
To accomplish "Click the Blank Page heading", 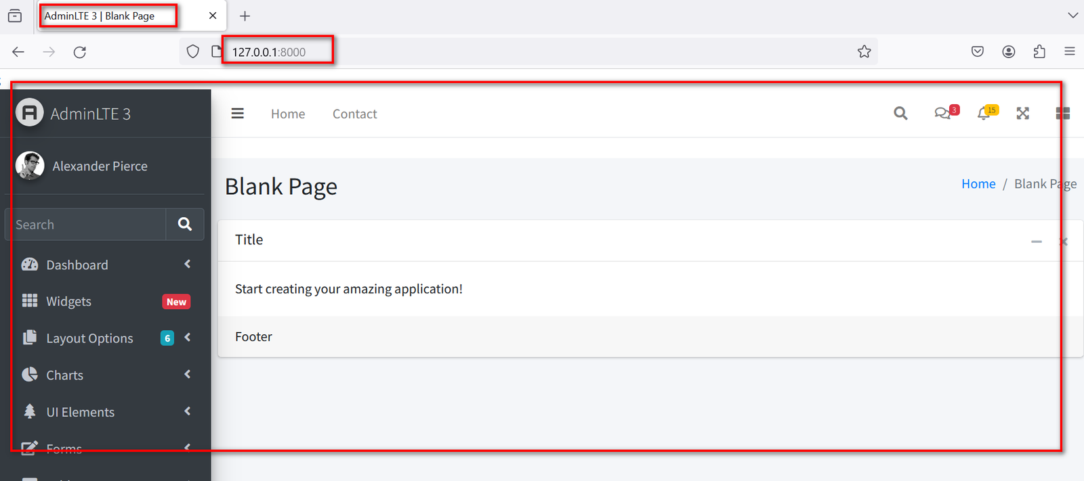I will tap(281, 186).
